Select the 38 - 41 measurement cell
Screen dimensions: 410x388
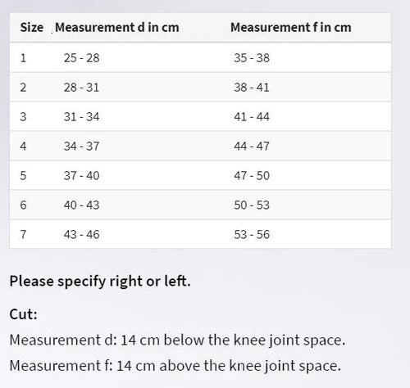pos(252,88)
